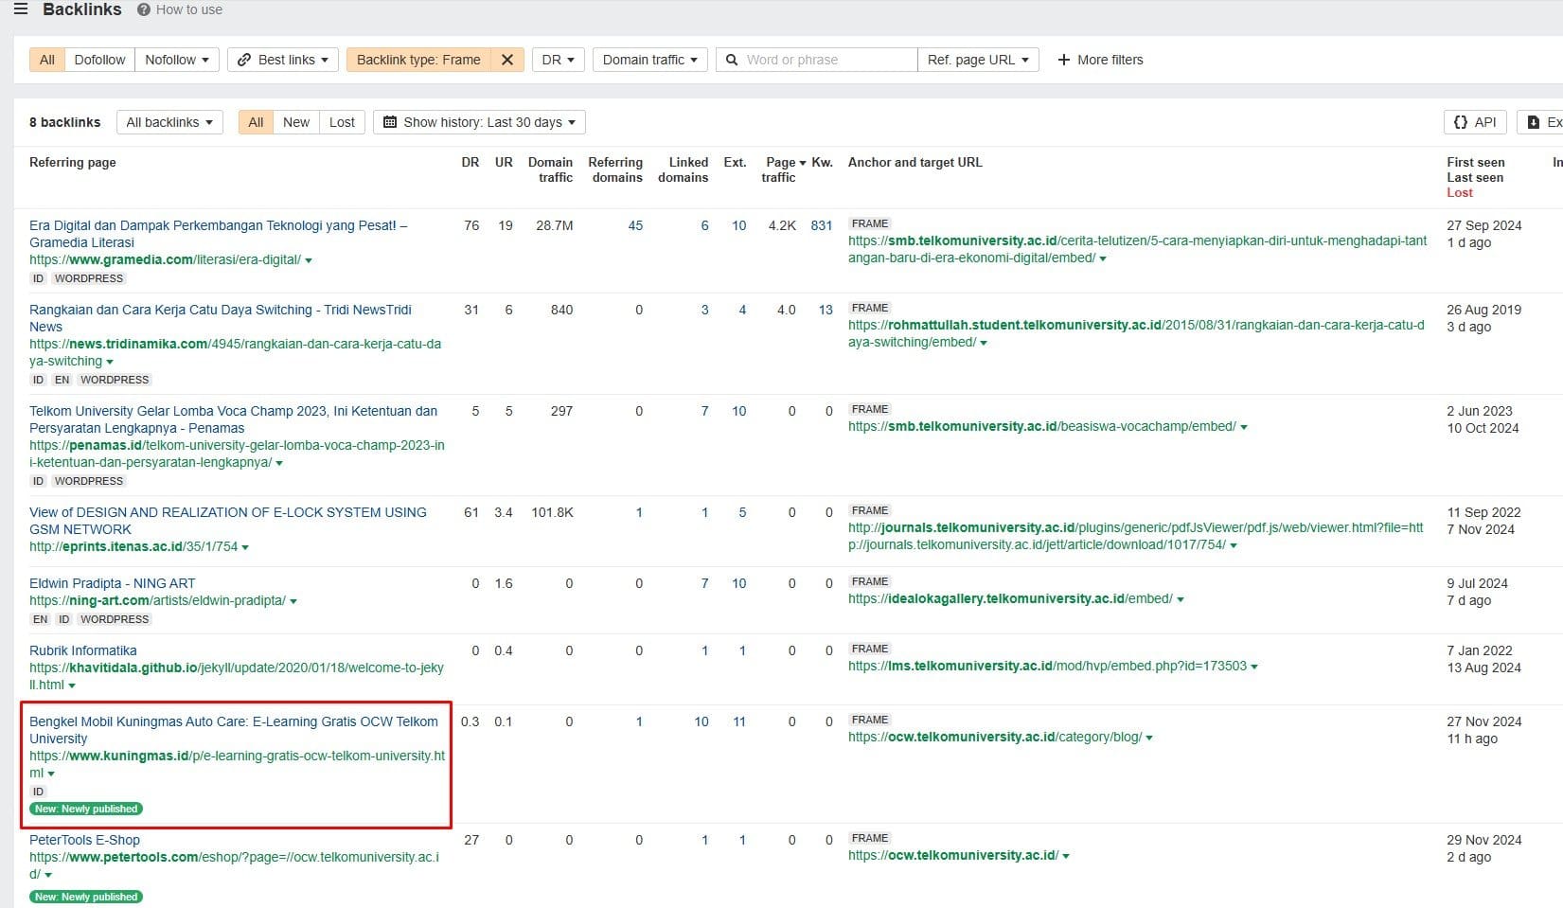Click the calendar icon in Show history

(389, 121)
